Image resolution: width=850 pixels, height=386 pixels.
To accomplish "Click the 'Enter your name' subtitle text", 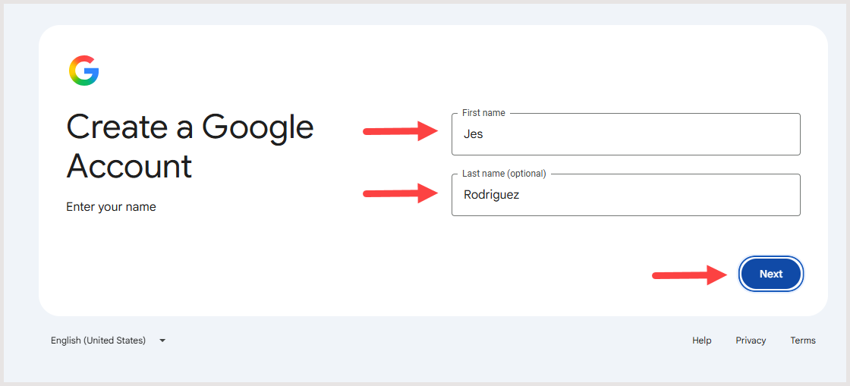I will [111, 207].
